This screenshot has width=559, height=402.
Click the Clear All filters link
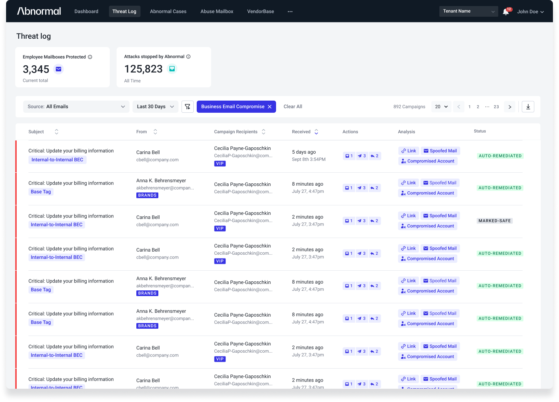click(293, 107)
